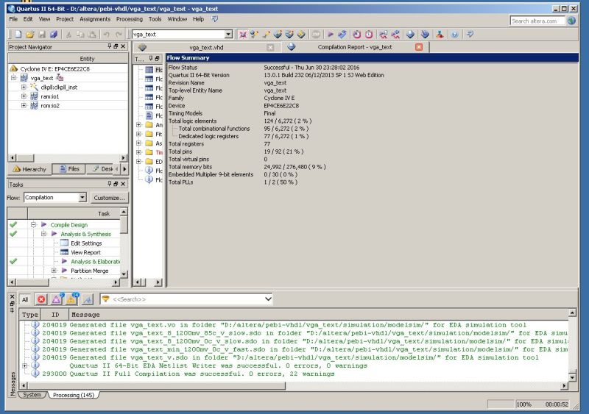Switch to the System messages tab

pyautogui.click(x=32, y=395)
